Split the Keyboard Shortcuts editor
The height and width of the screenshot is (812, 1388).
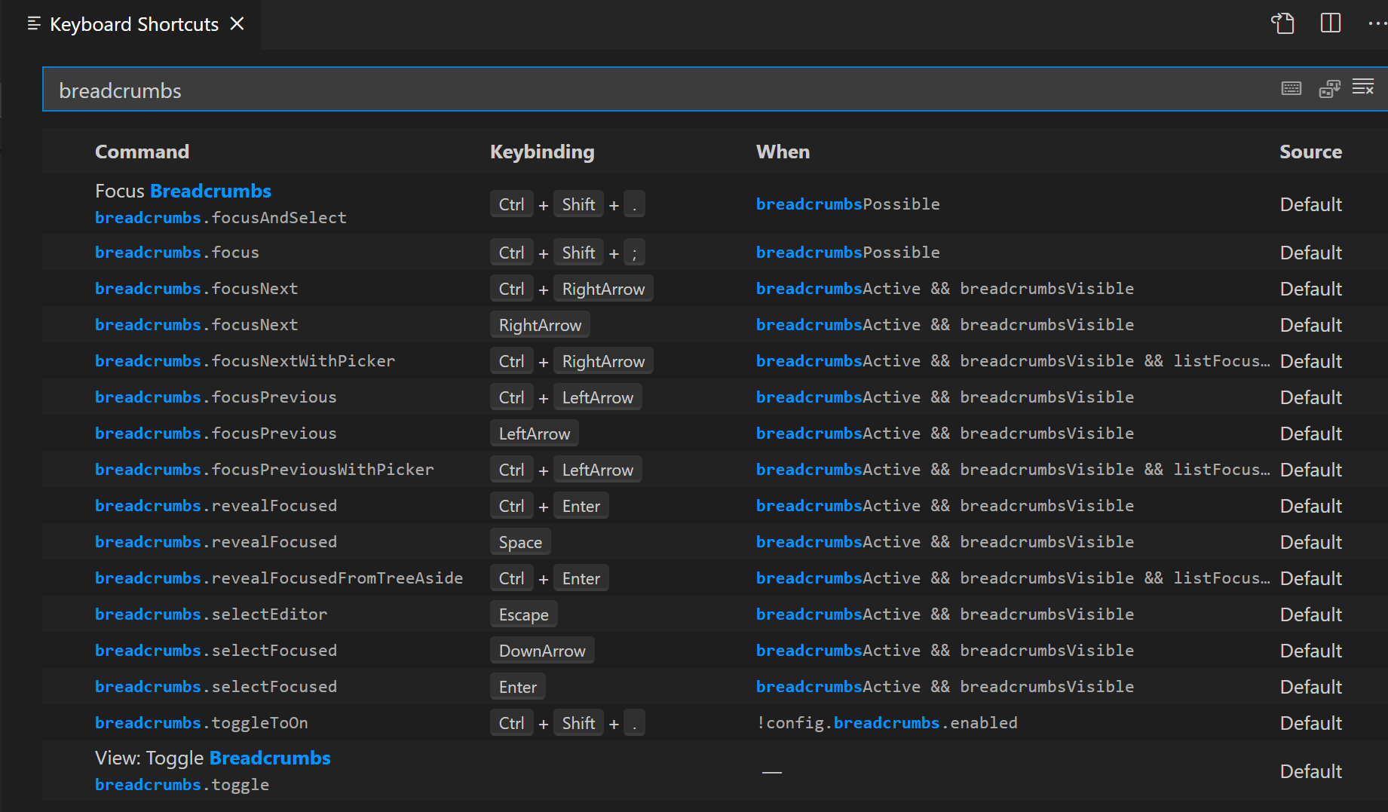coord(1330,23)
